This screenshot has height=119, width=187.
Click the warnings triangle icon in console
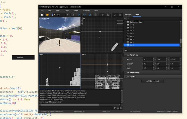pos(118,108)
